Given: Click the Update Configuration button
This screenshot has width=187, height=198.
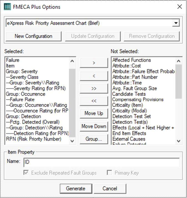Looking at the screenshot, I should [x=93, y=36].
